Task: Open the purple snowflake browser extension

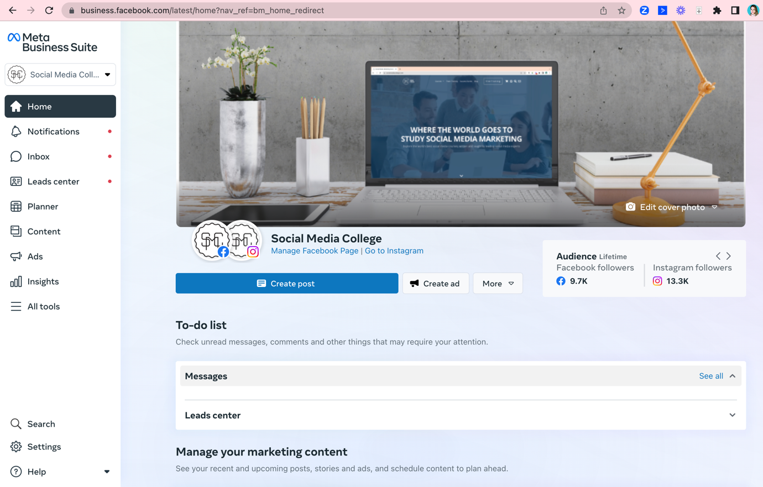Action: [x=681, y=11]
